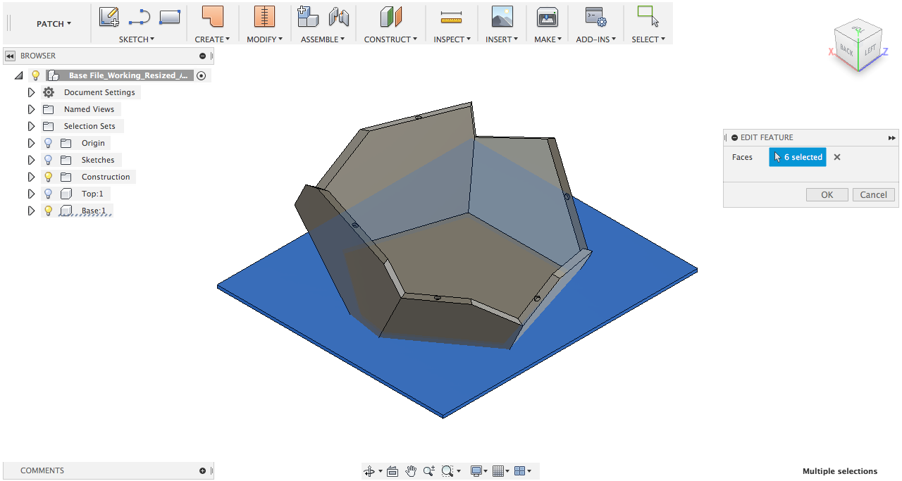This screenshot has height=481, width=902.
Task: Click the Zoom Window magnifier icon
Action: point(447,471)
